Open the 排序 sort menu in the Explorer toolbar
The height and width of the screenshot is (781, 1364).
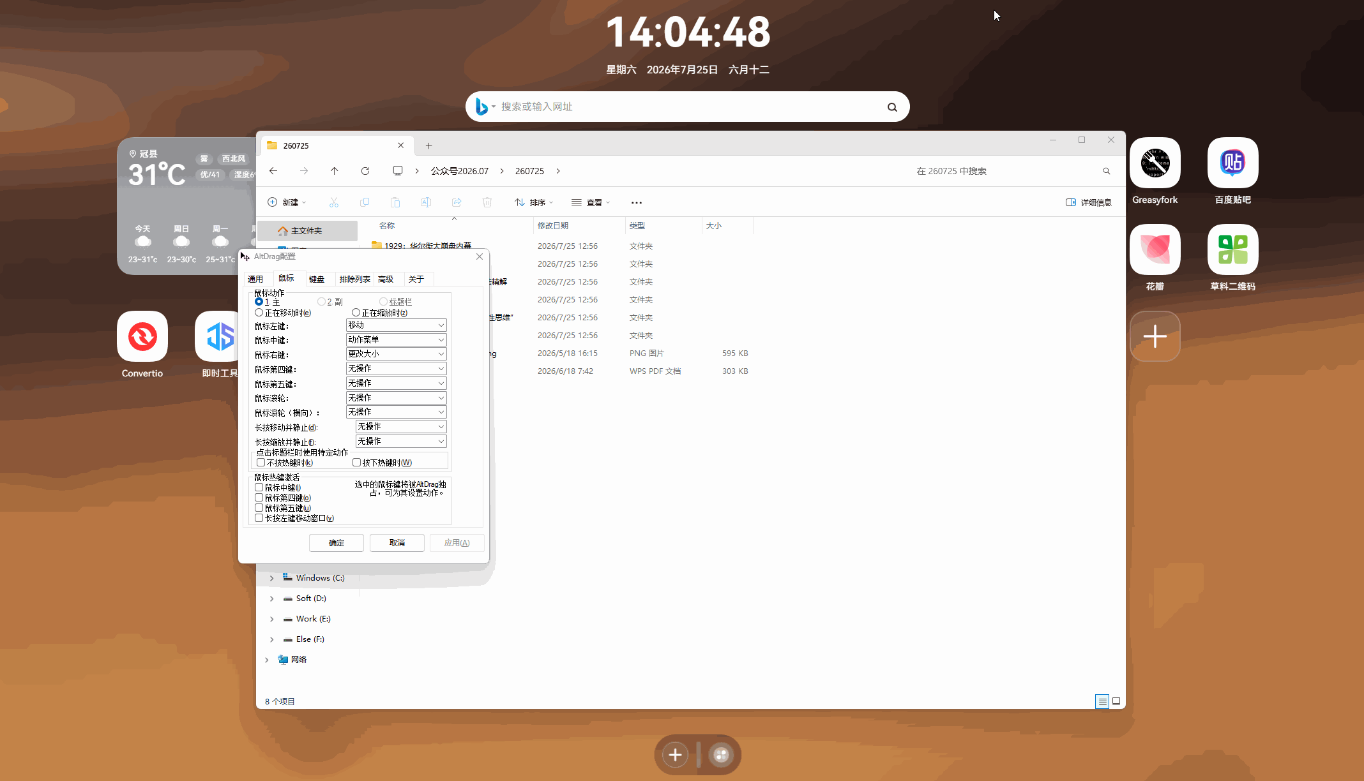point(534,202)
